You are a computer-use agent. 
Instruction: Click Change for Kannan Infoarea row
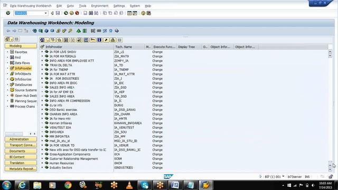point(157,123)
